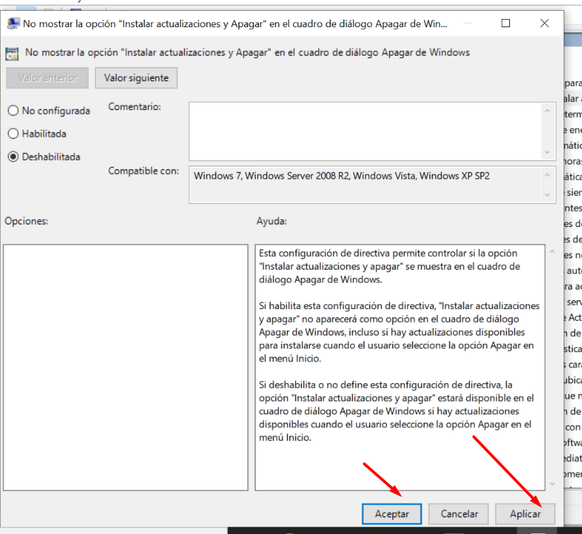Click the Ayuda pane scroll down arrow

pos(551,483)
